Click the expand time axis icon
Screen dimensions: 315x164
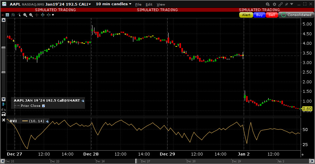click(x=42, y=15)
